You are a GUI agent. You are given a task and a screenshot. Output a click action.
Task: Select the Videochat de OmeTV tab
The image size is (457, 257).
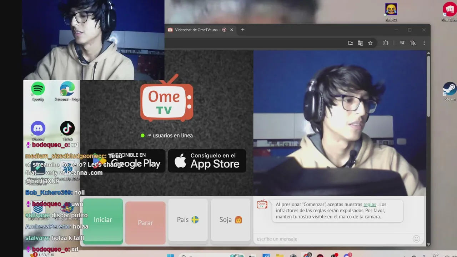tap(196, 30)
